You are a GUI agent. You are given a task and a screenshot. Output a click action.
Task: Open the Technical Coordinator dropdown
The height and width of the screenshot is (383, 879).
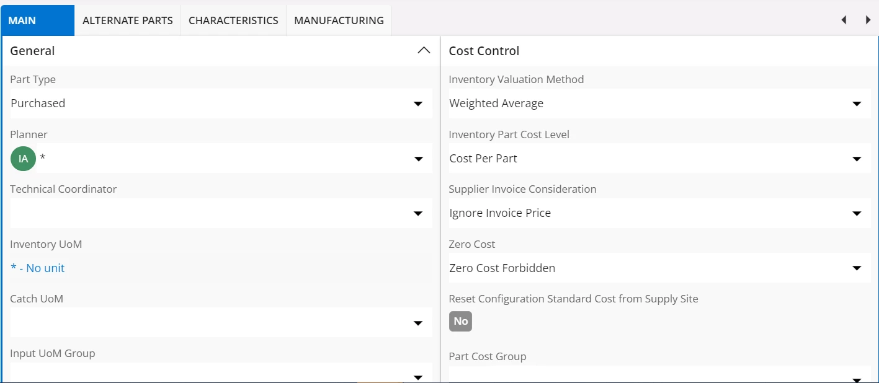(x=418, y=213)
